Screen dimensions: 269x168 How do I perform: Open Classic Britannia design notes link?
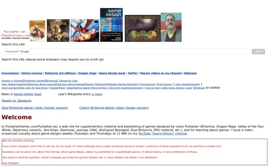(x=114, y=108)
